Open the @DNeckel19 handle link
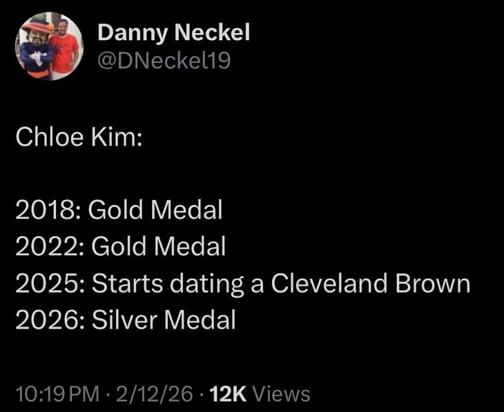The image size is (504, 412). coord(164,61)
